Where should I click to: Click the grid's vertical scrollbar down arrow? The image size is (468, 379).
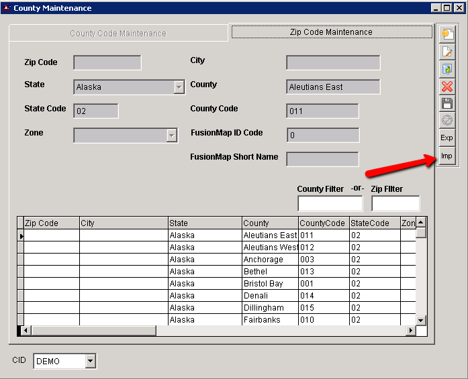tap(421, 320)
